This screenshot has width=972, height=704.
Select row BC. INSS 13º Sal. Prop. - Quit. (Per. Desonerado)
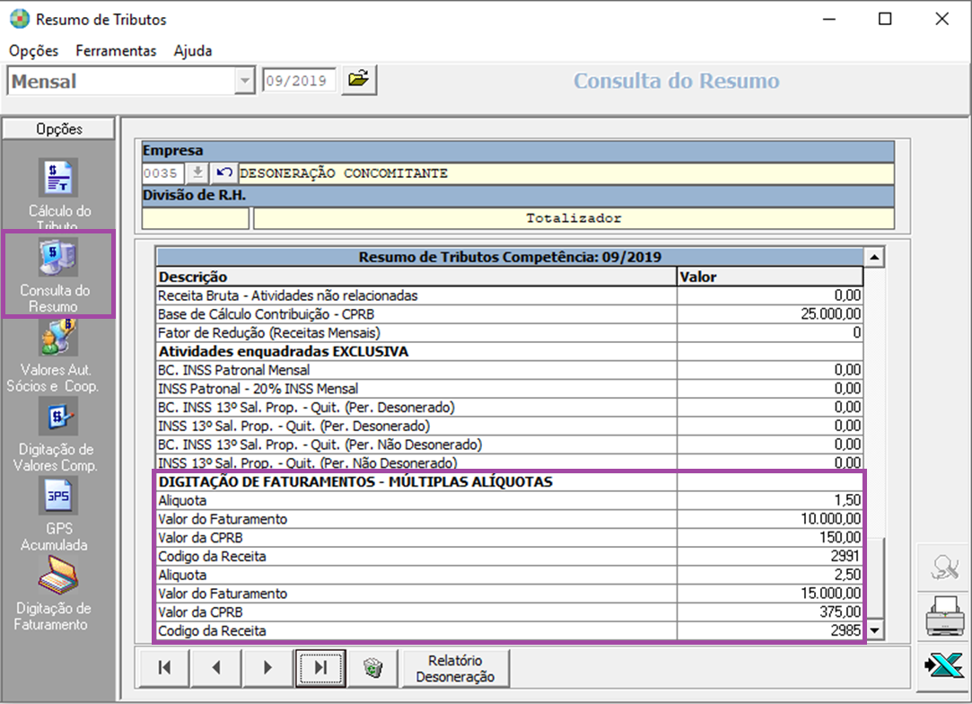pyautogui.click(x=509, y=408)
